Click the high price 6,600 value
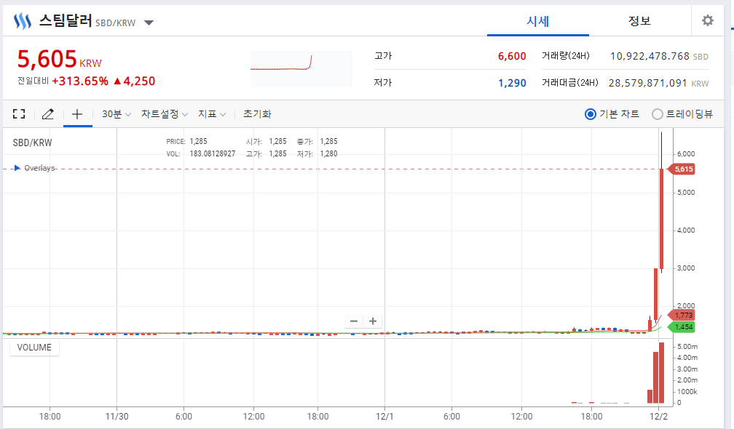This screenshot has height=429, width=734. [512, 56]
